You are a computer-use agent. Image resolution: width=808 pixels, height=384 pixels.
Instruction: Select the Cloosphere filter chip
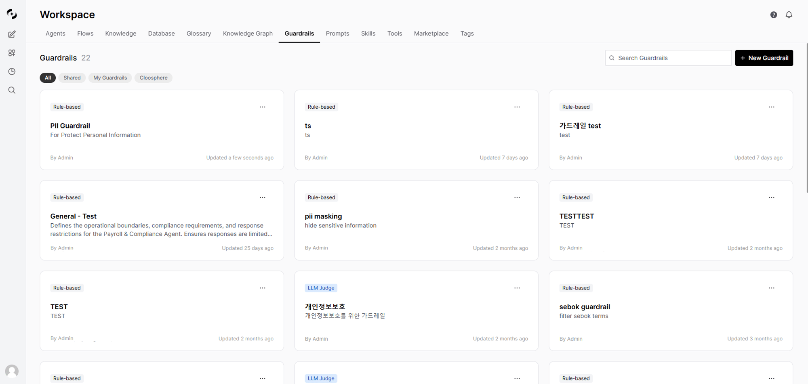154,78
